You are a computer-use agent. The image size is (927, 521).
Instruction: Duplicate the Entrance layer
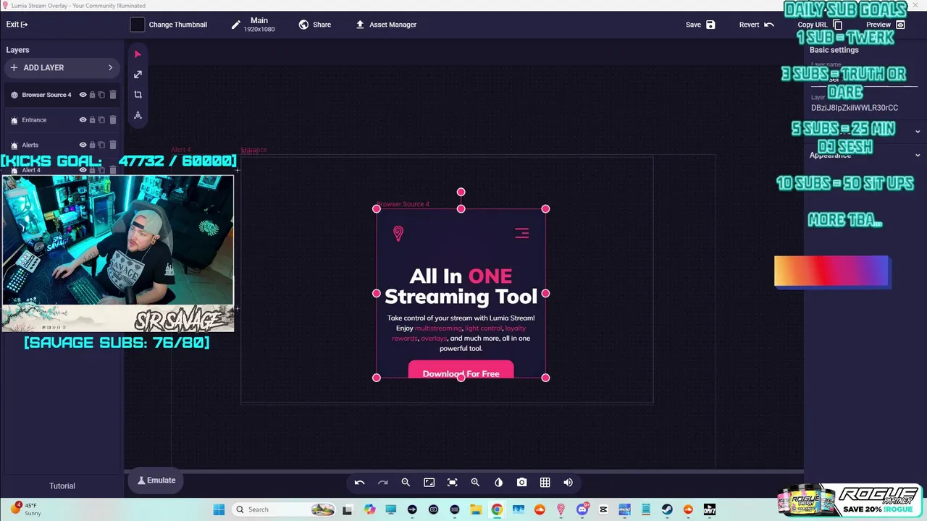[x=101, y=120]
